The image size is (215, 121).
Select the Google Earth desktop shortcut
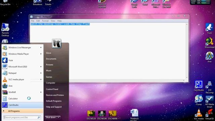click(x=134, y=4)
